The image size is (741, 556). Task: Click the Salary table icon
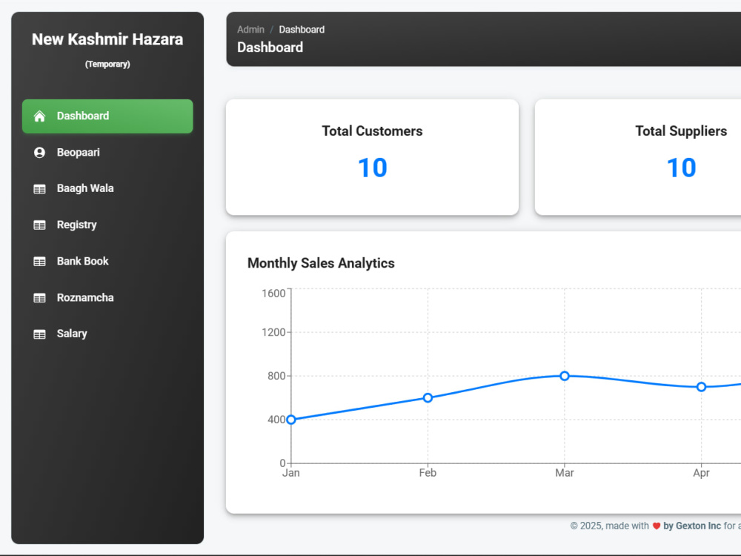[40, 334]
